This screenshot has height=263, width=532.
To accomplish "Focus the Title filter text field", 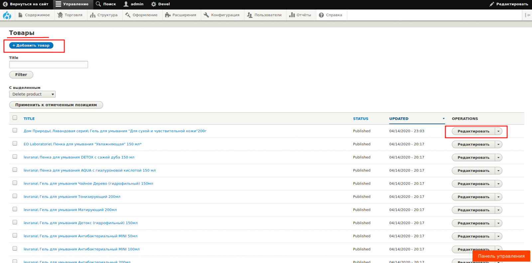I will point(49,65).
